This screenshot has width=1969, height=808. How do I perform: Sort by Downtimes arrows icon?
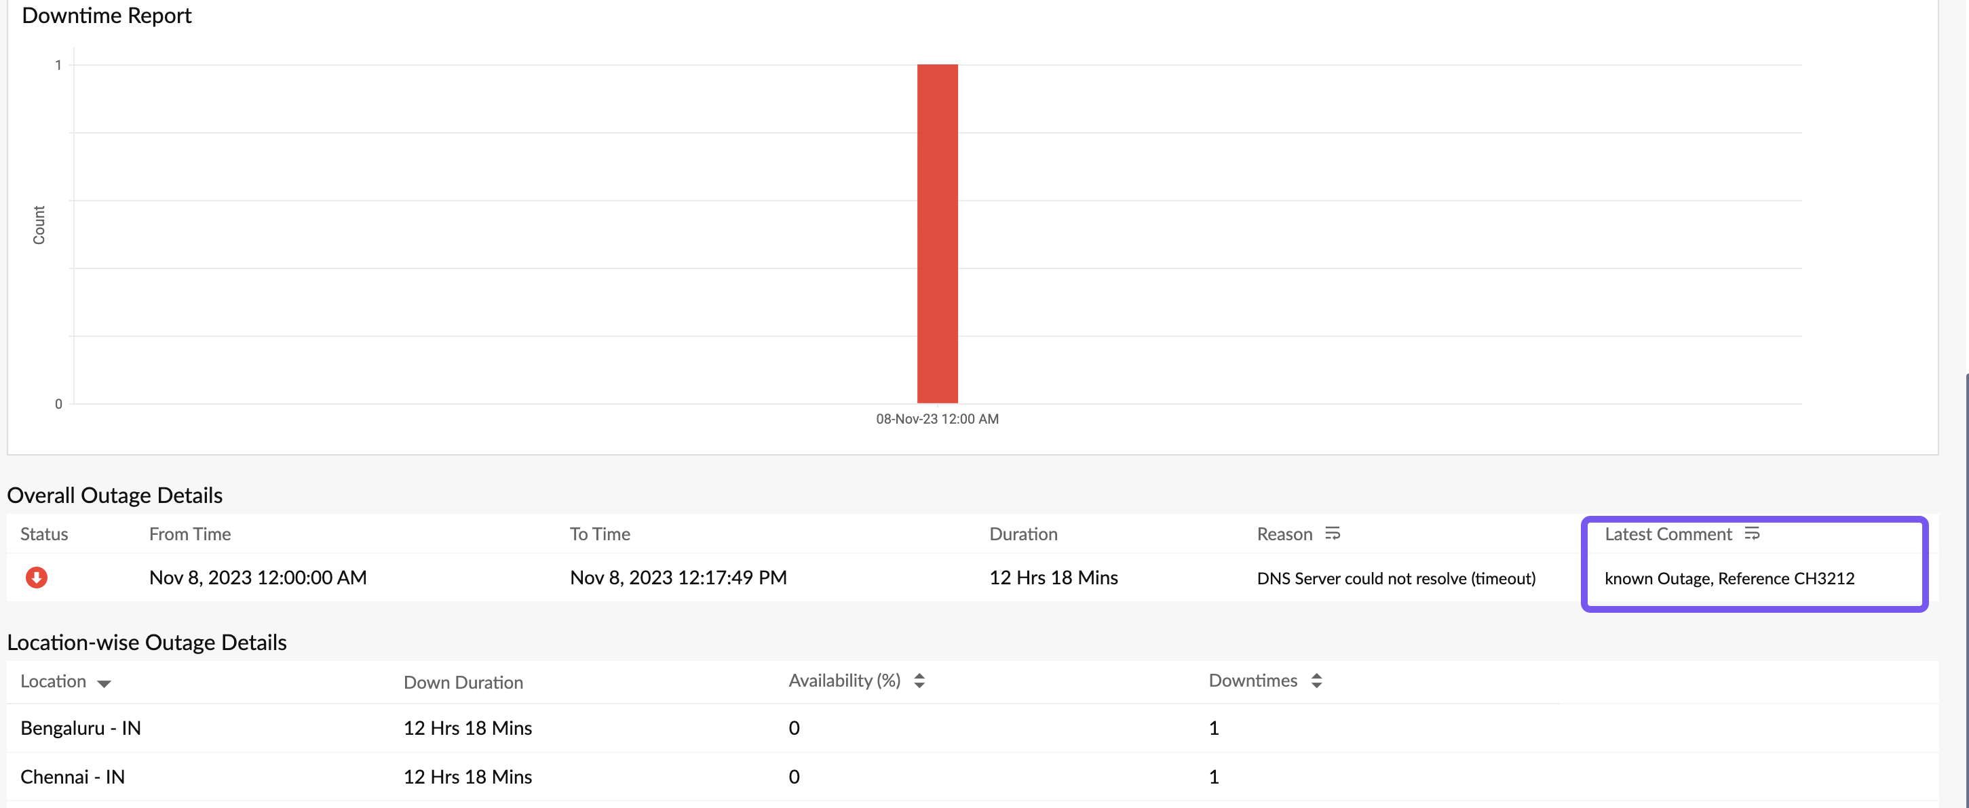[1316, 681]
